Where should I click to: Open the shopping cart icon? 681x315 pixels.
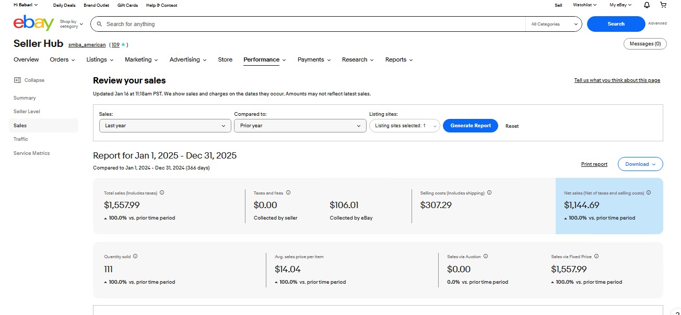pyautogui.click(x=663, y=5)
